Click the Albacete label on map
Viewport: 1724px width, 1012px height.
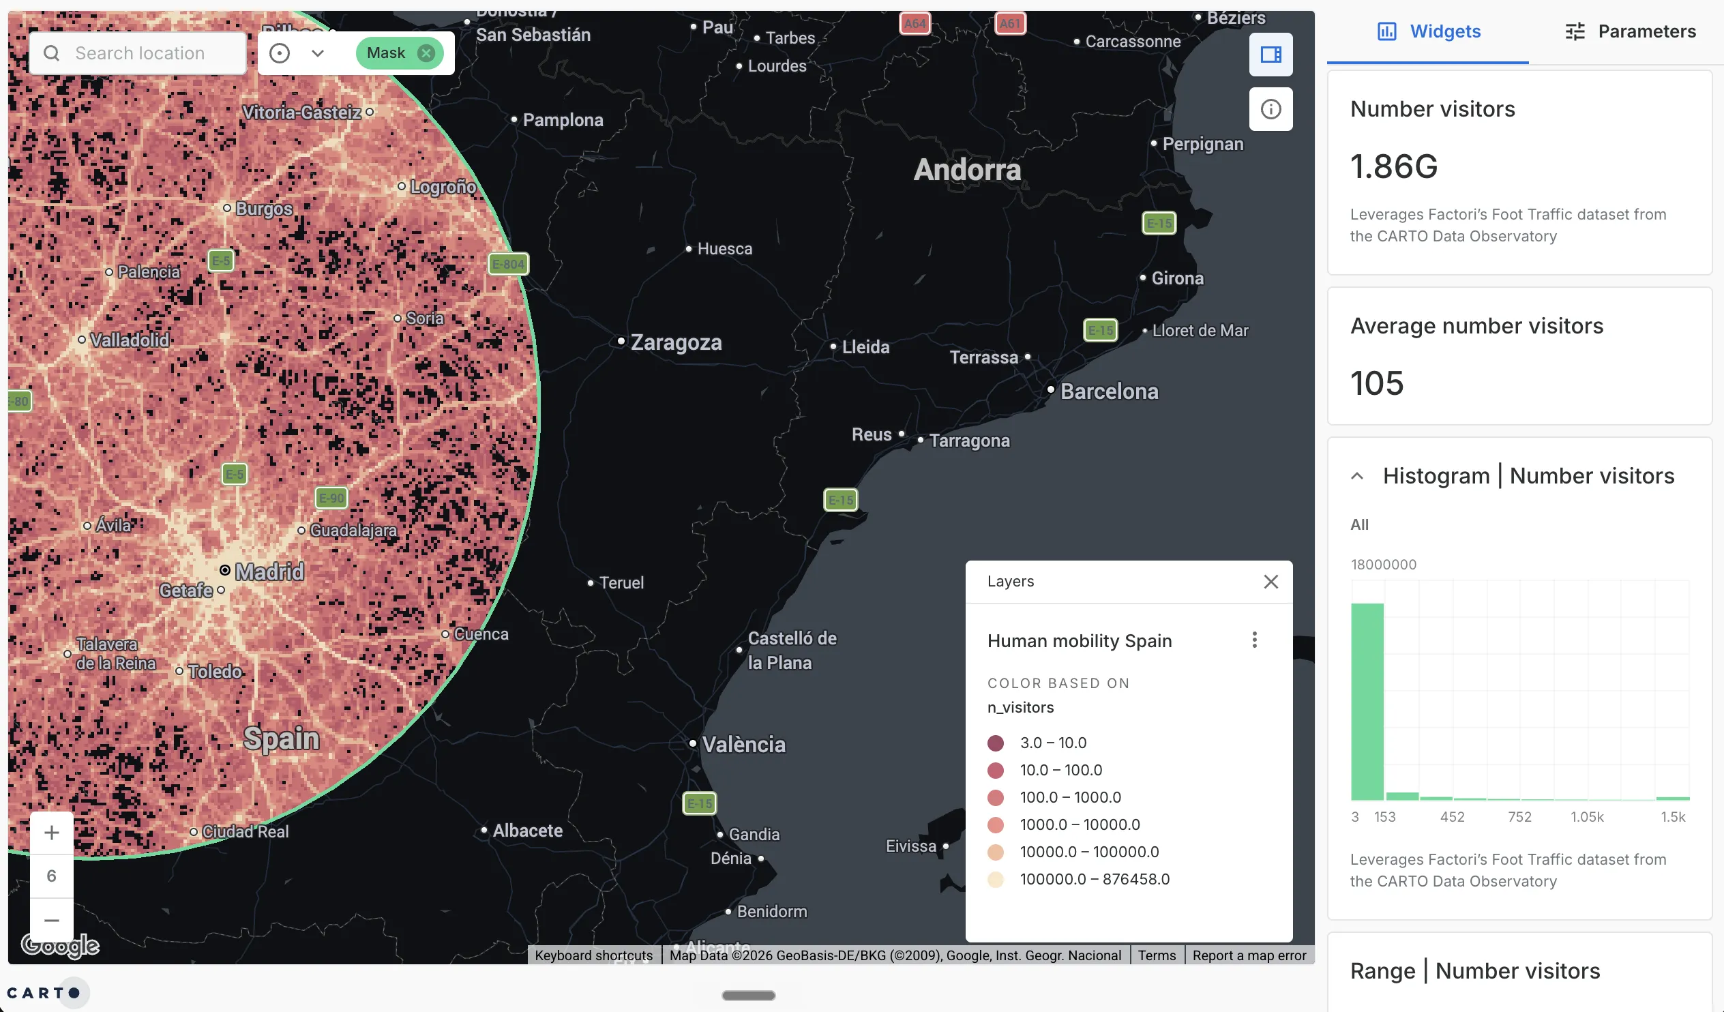[527, 831]
